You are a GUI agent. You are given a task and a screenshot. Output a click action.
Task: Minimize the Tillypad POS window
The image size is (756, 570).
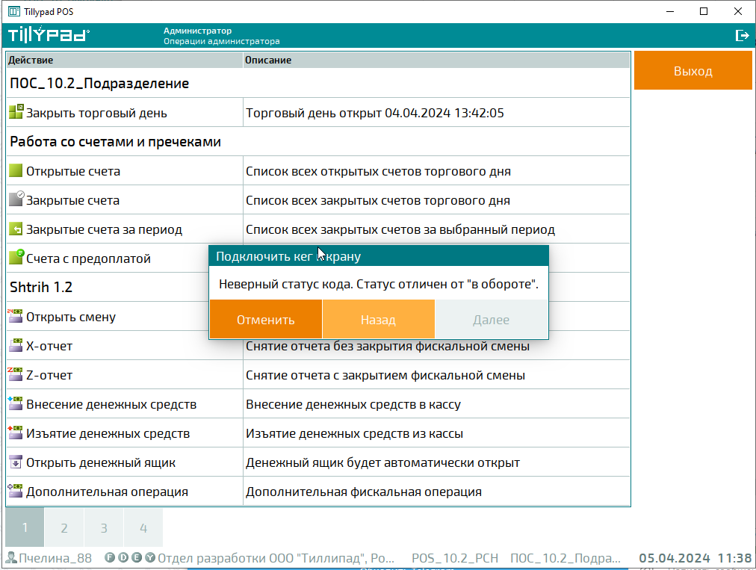coord(669,11)
